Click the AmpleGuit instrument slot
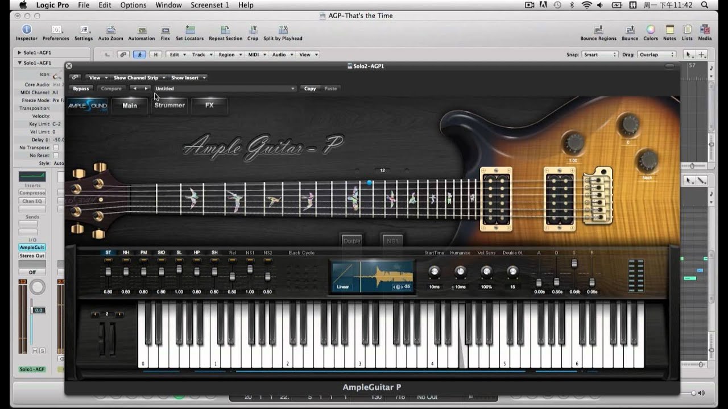728x409 pixels. click(32, 248)
